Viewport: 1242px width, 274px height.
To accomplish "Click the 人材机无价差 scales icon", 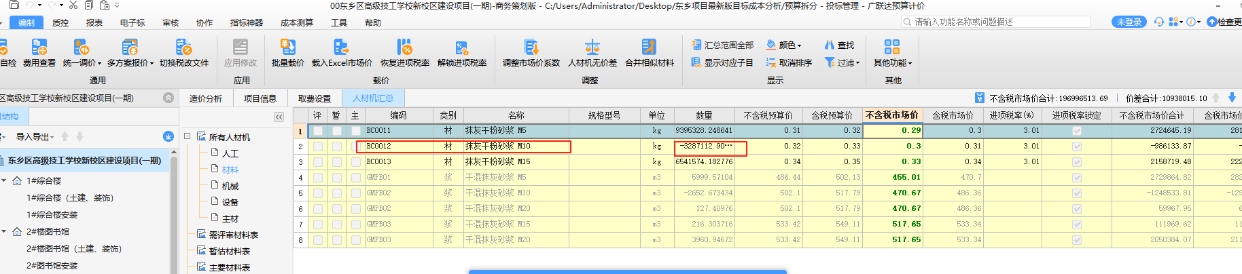I will (x=592, y=47).
